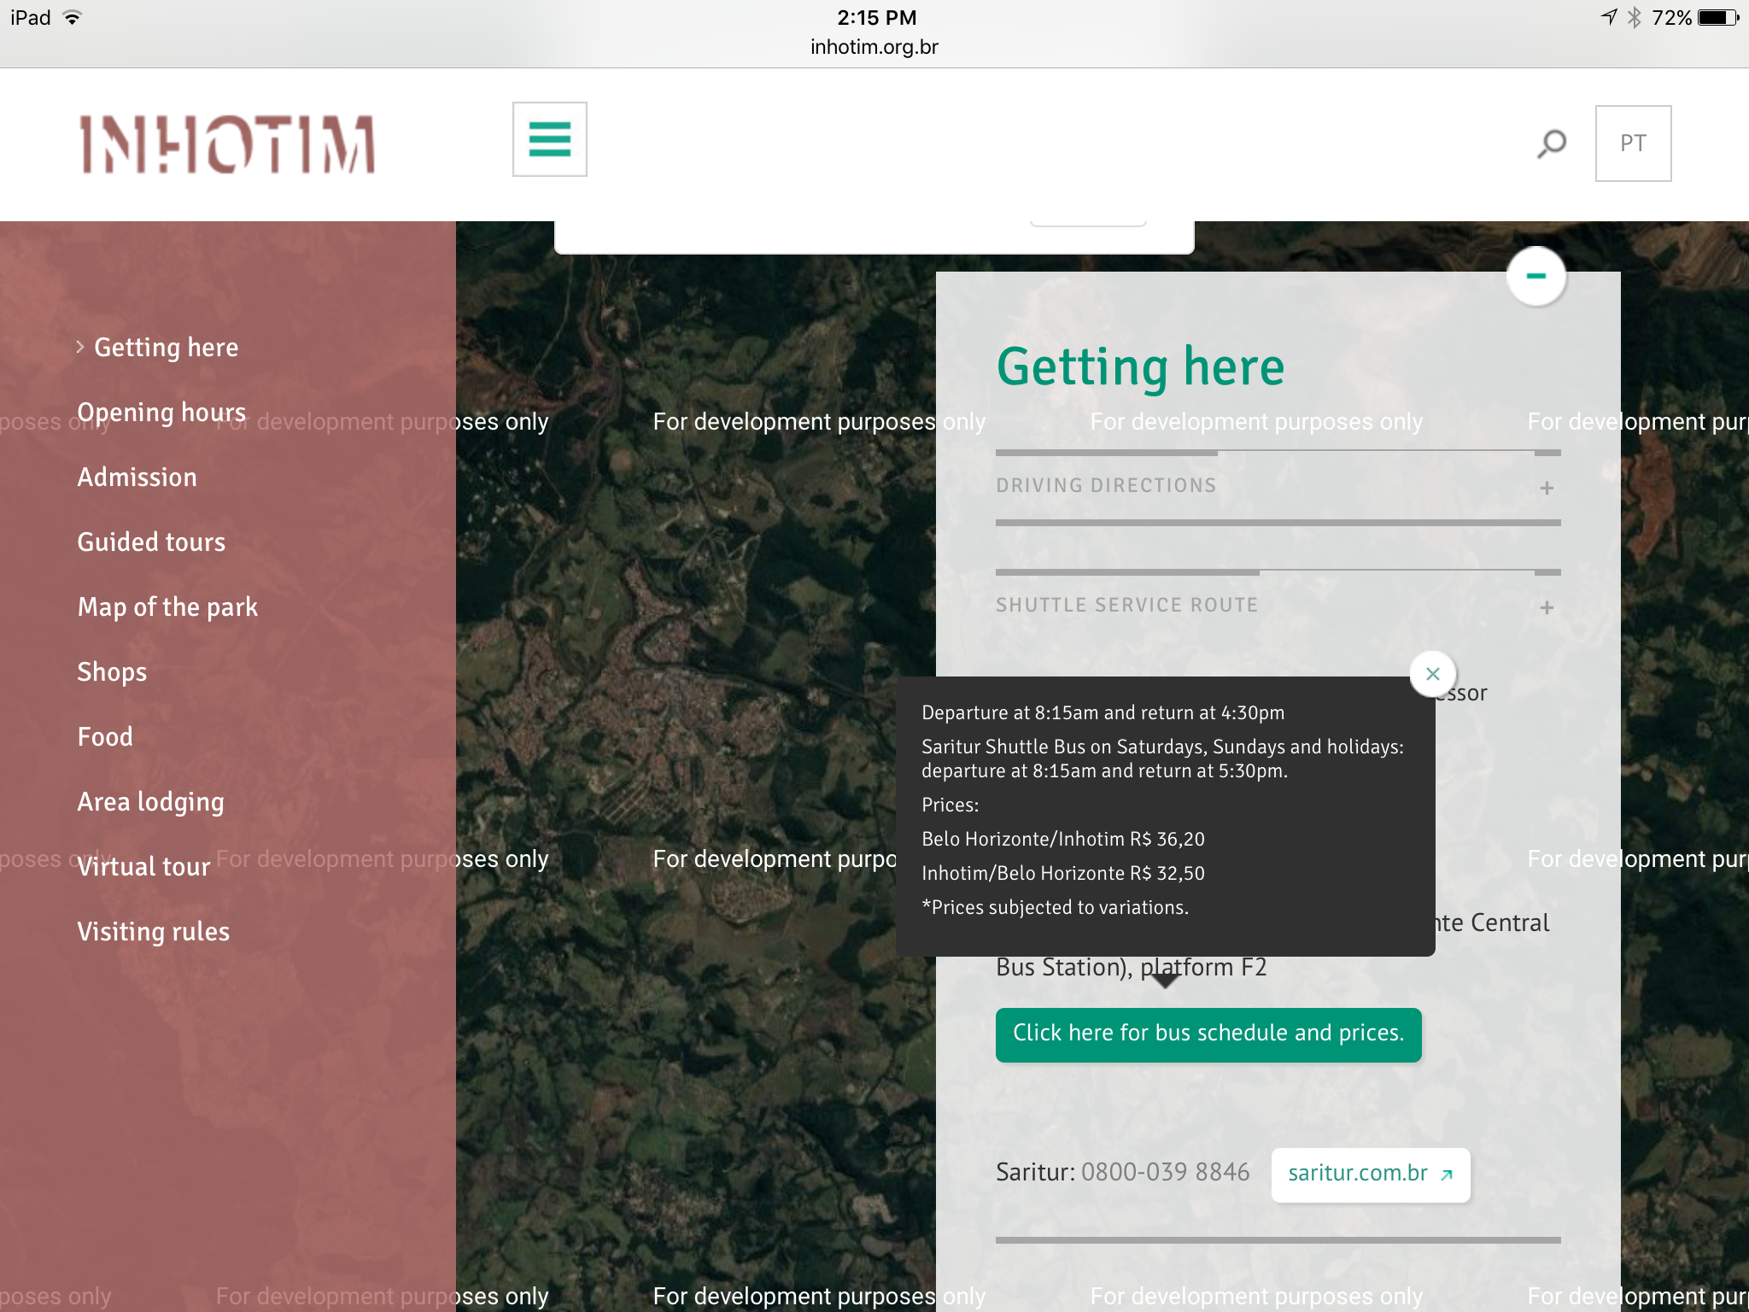This screenshot has width=1749, height=1312.
Task: Open the green hamburger menu
Action: coord(549,139)
